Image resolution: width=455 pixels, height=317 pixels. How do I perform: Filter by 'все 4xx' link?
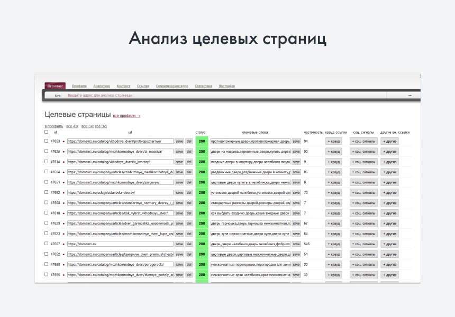coord(72,126)
